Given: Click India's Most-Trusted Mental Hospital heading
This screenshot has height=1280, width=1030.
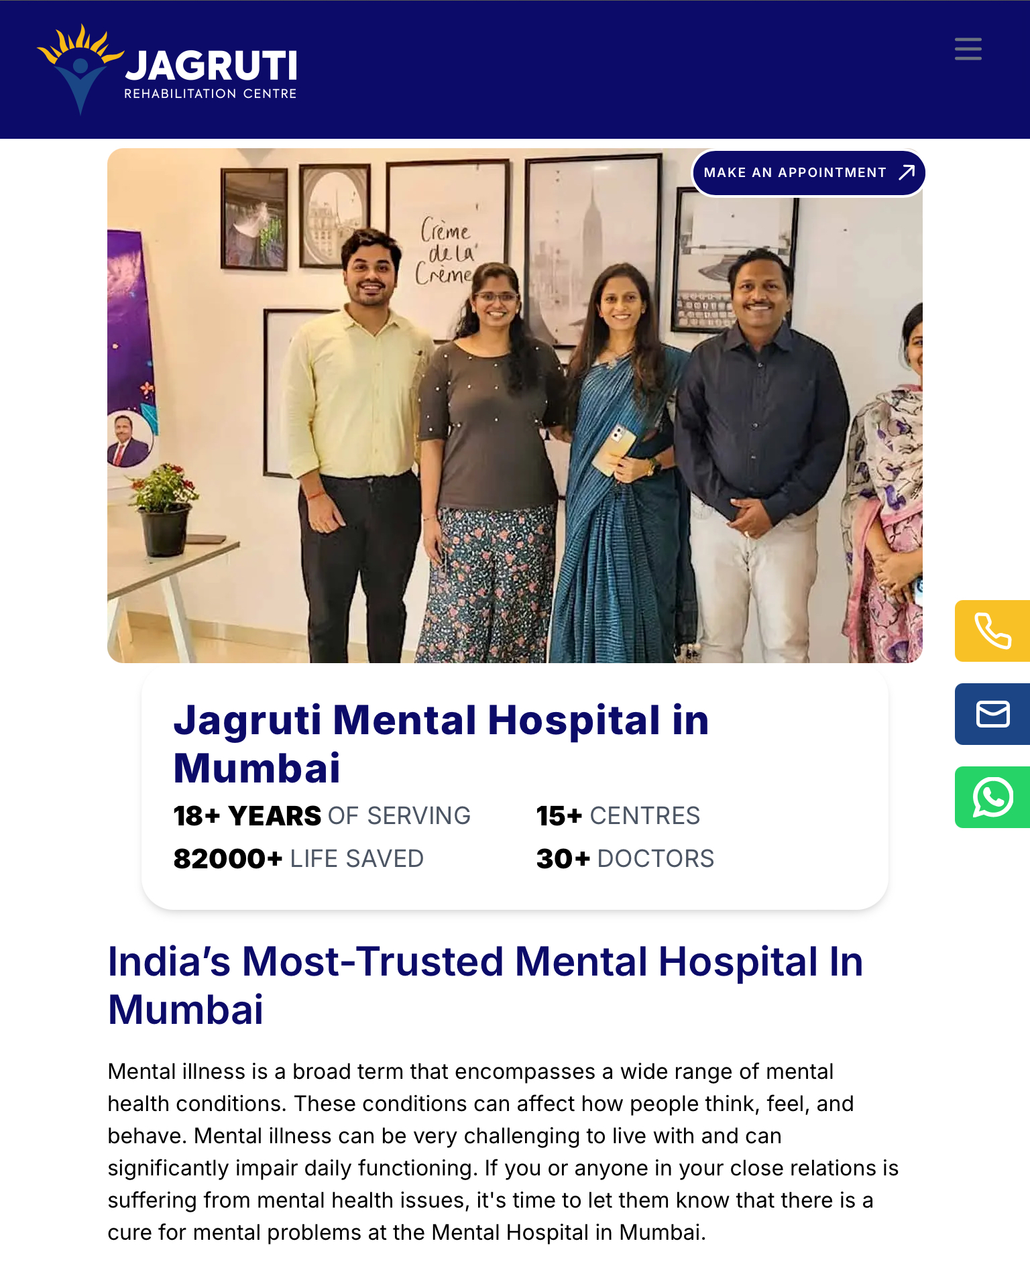Looking at the screenshot, I should point(485,985).
